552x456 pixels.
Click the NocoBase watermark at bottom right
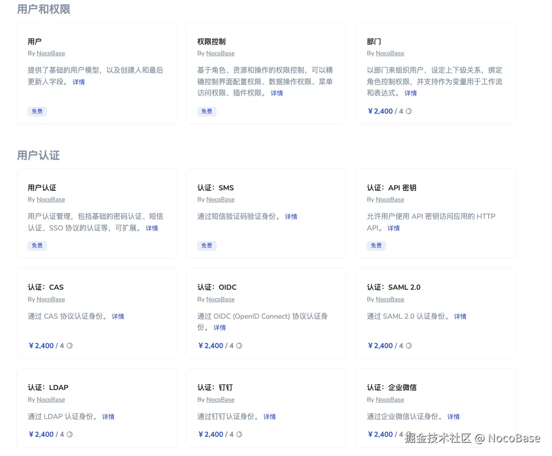[x=470, y=439]
